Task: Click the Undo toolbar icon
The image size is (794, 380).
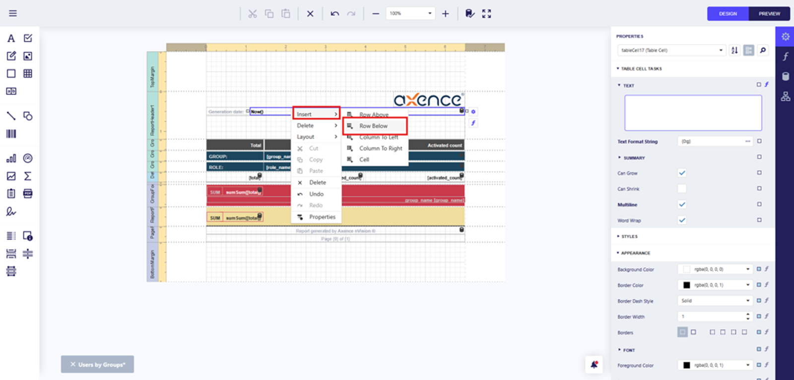Action: point(335,14)
